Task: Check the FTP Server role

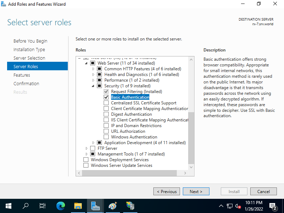Action: click(x=93, y=148)
